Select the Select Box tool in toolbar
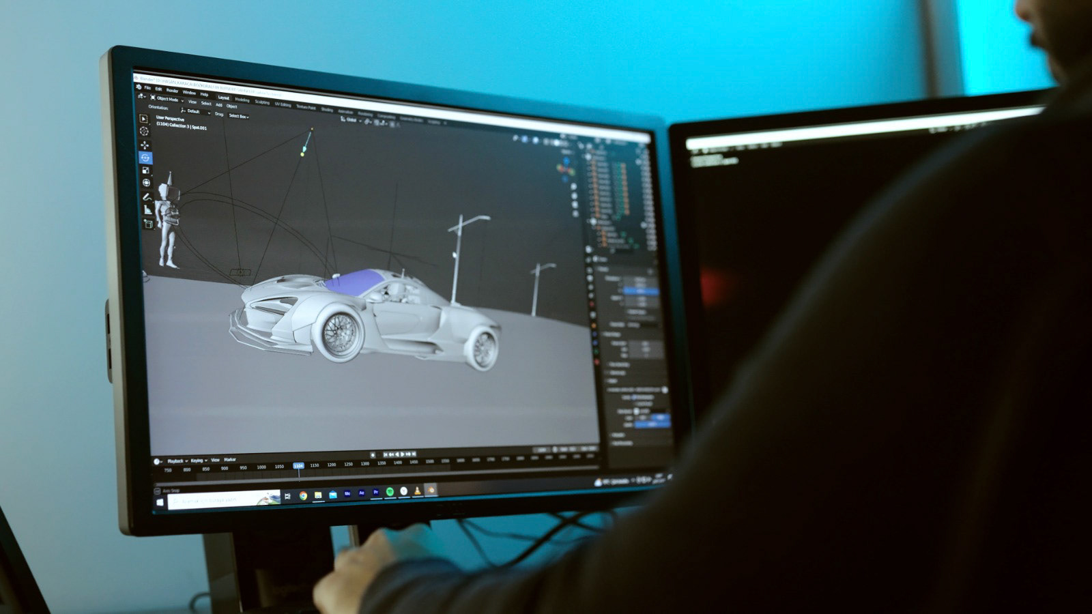 (x=143, y=119)
